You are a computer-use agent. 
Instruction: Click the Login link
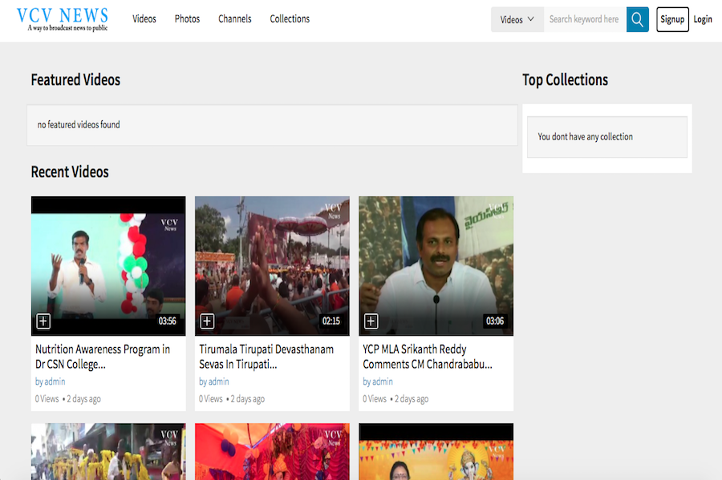[x=703, y=19]
